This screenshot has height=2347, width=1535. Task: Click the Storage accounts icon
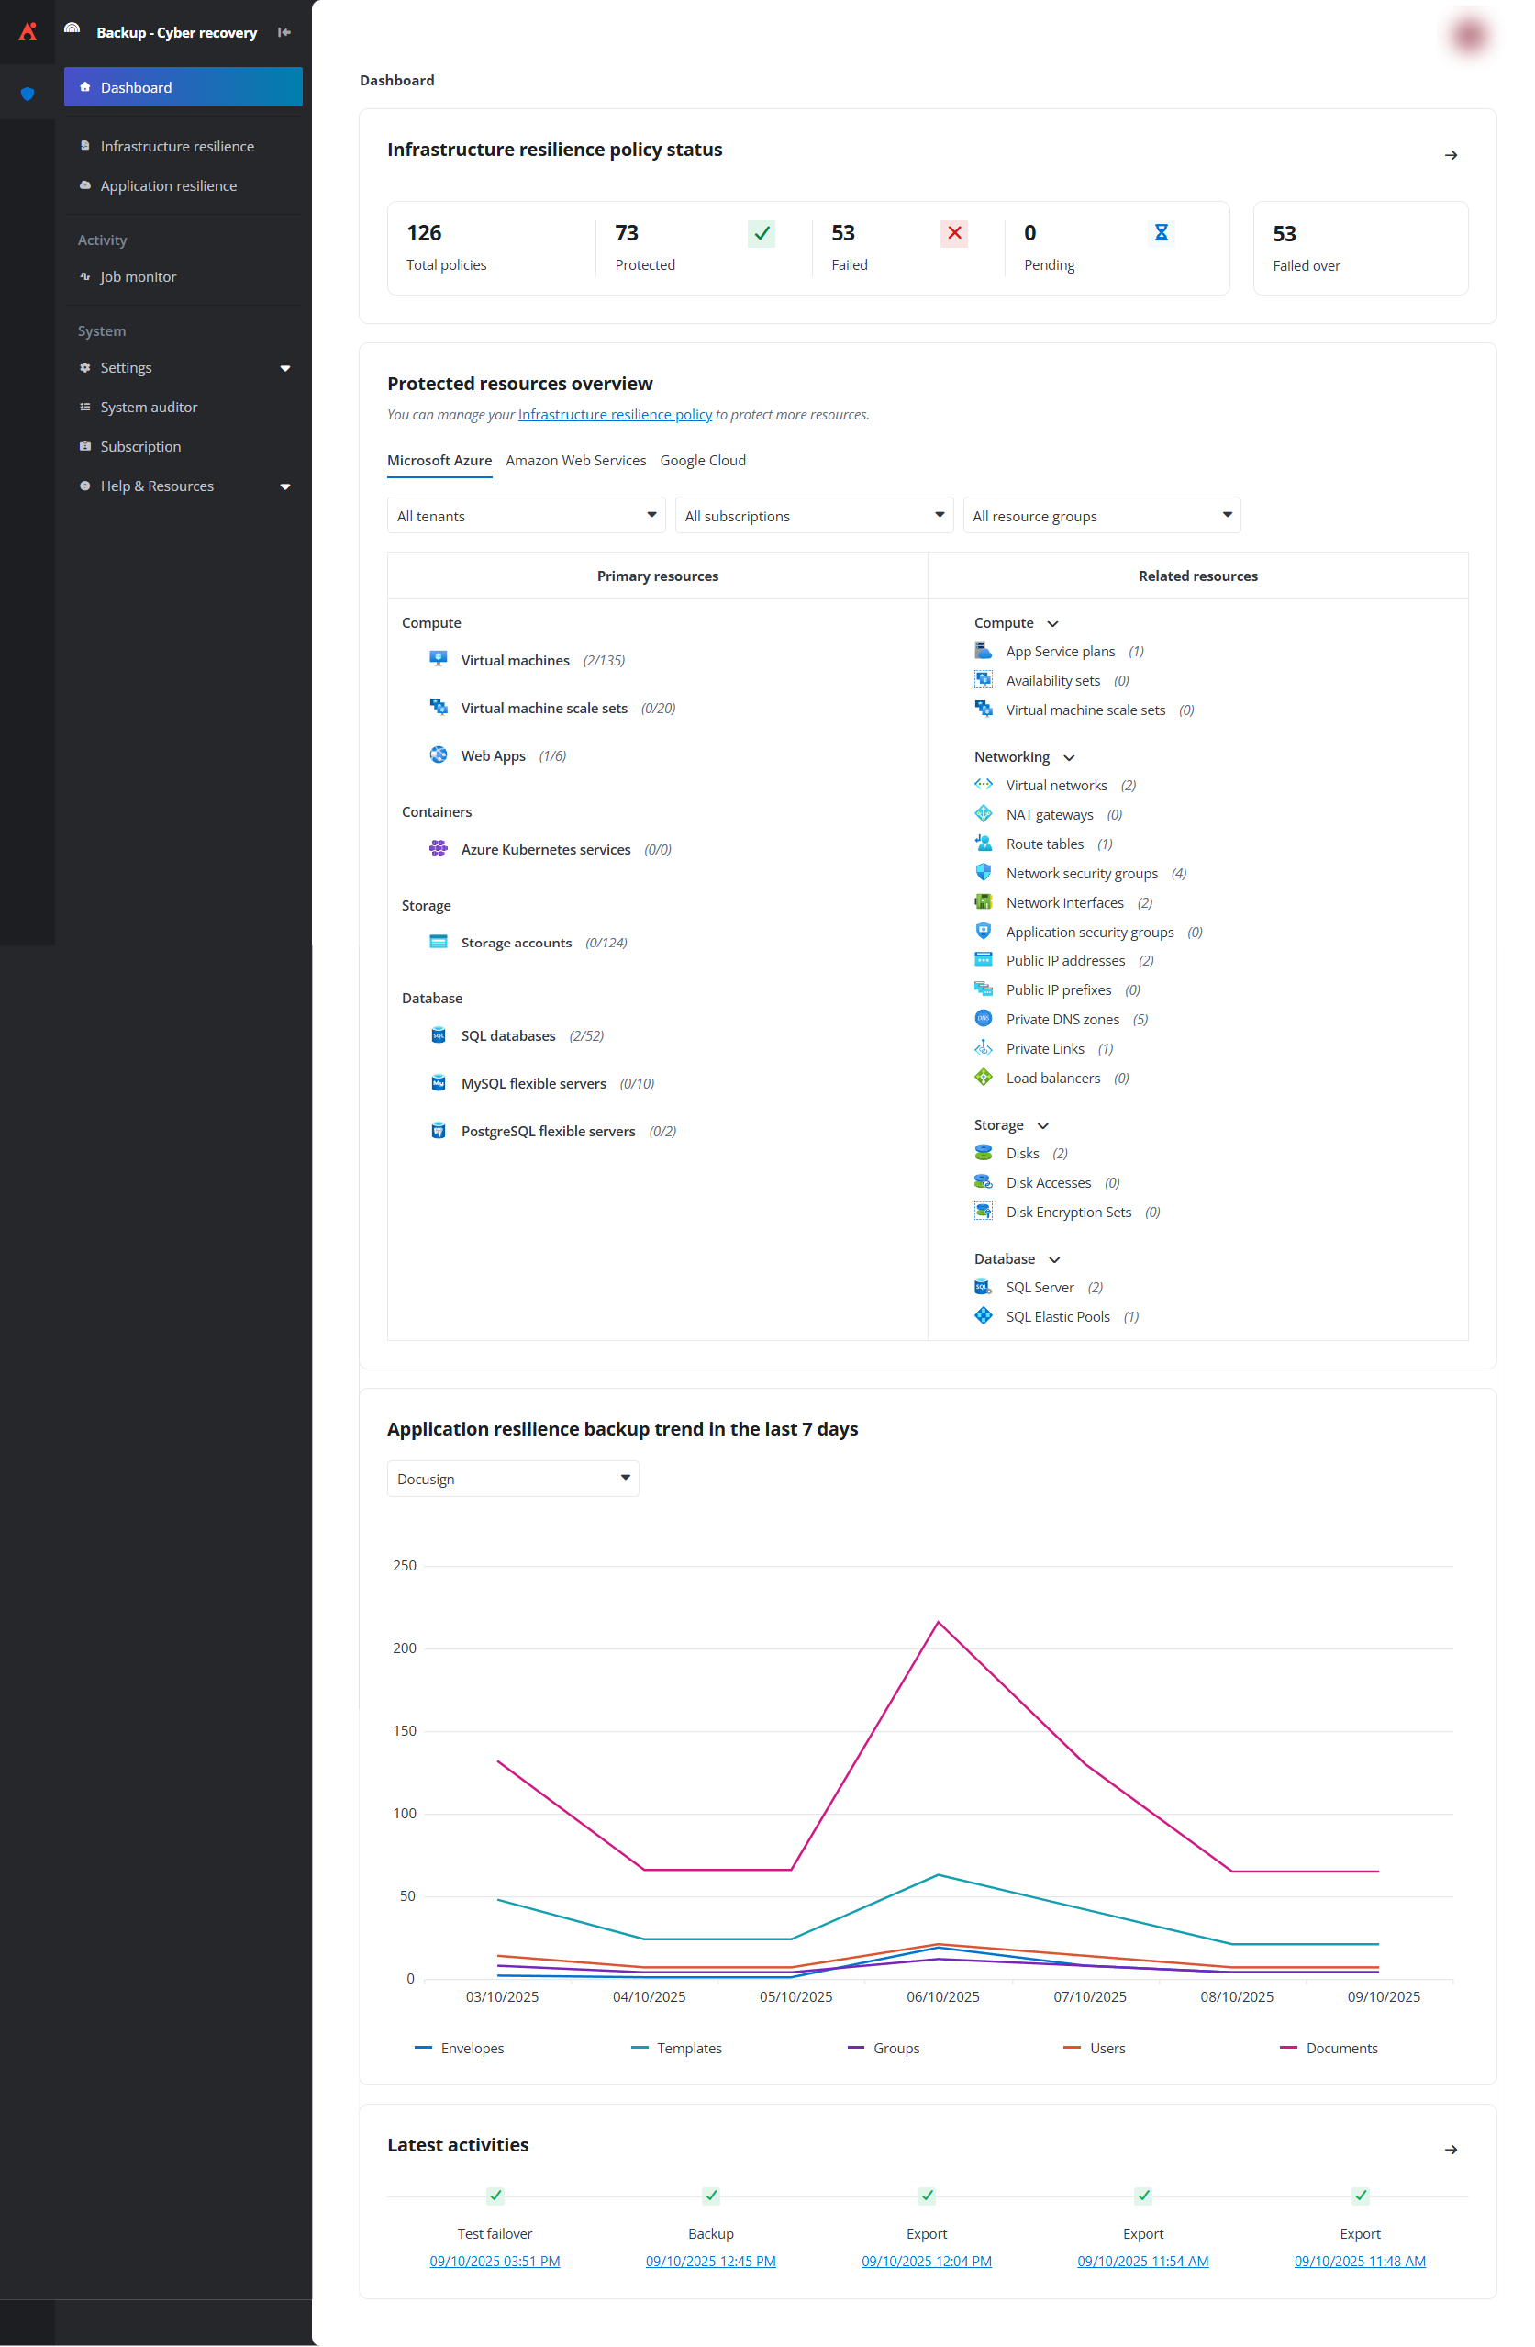pos(438,942)
